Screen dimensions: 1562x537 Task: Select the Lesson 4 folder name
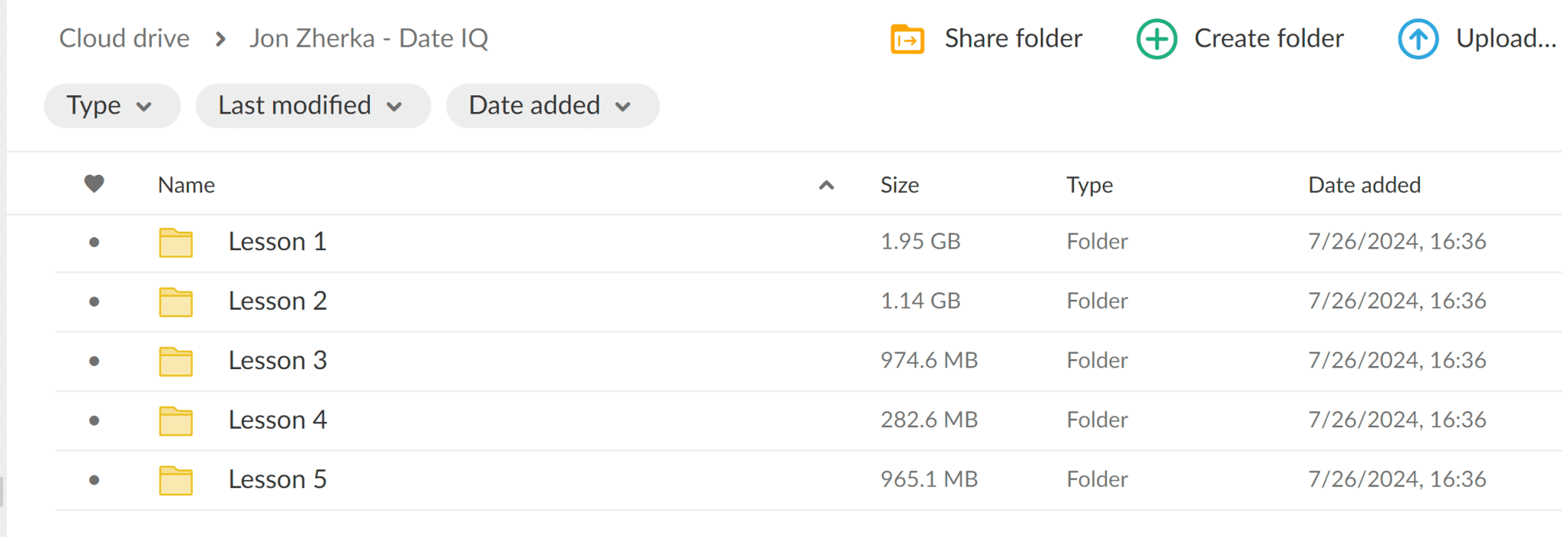click(x=278, y=420)
